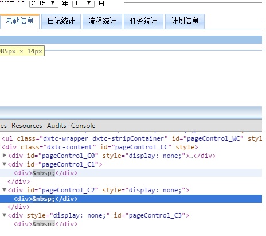Open the month dropdown showing 1
266x236 pixels.
(x=83, y=3)
